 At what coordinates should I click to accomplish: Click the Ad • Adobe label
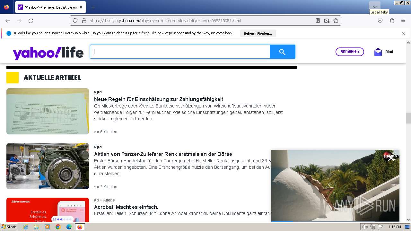tap(104, 200)
